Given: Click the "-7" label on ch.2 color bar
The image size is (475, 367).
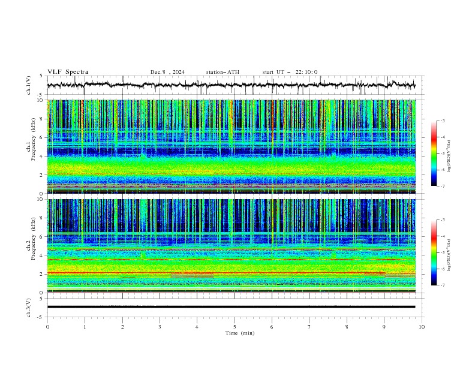Looking at the screenshot, I should pyautogui.click(x=442, y=285).
